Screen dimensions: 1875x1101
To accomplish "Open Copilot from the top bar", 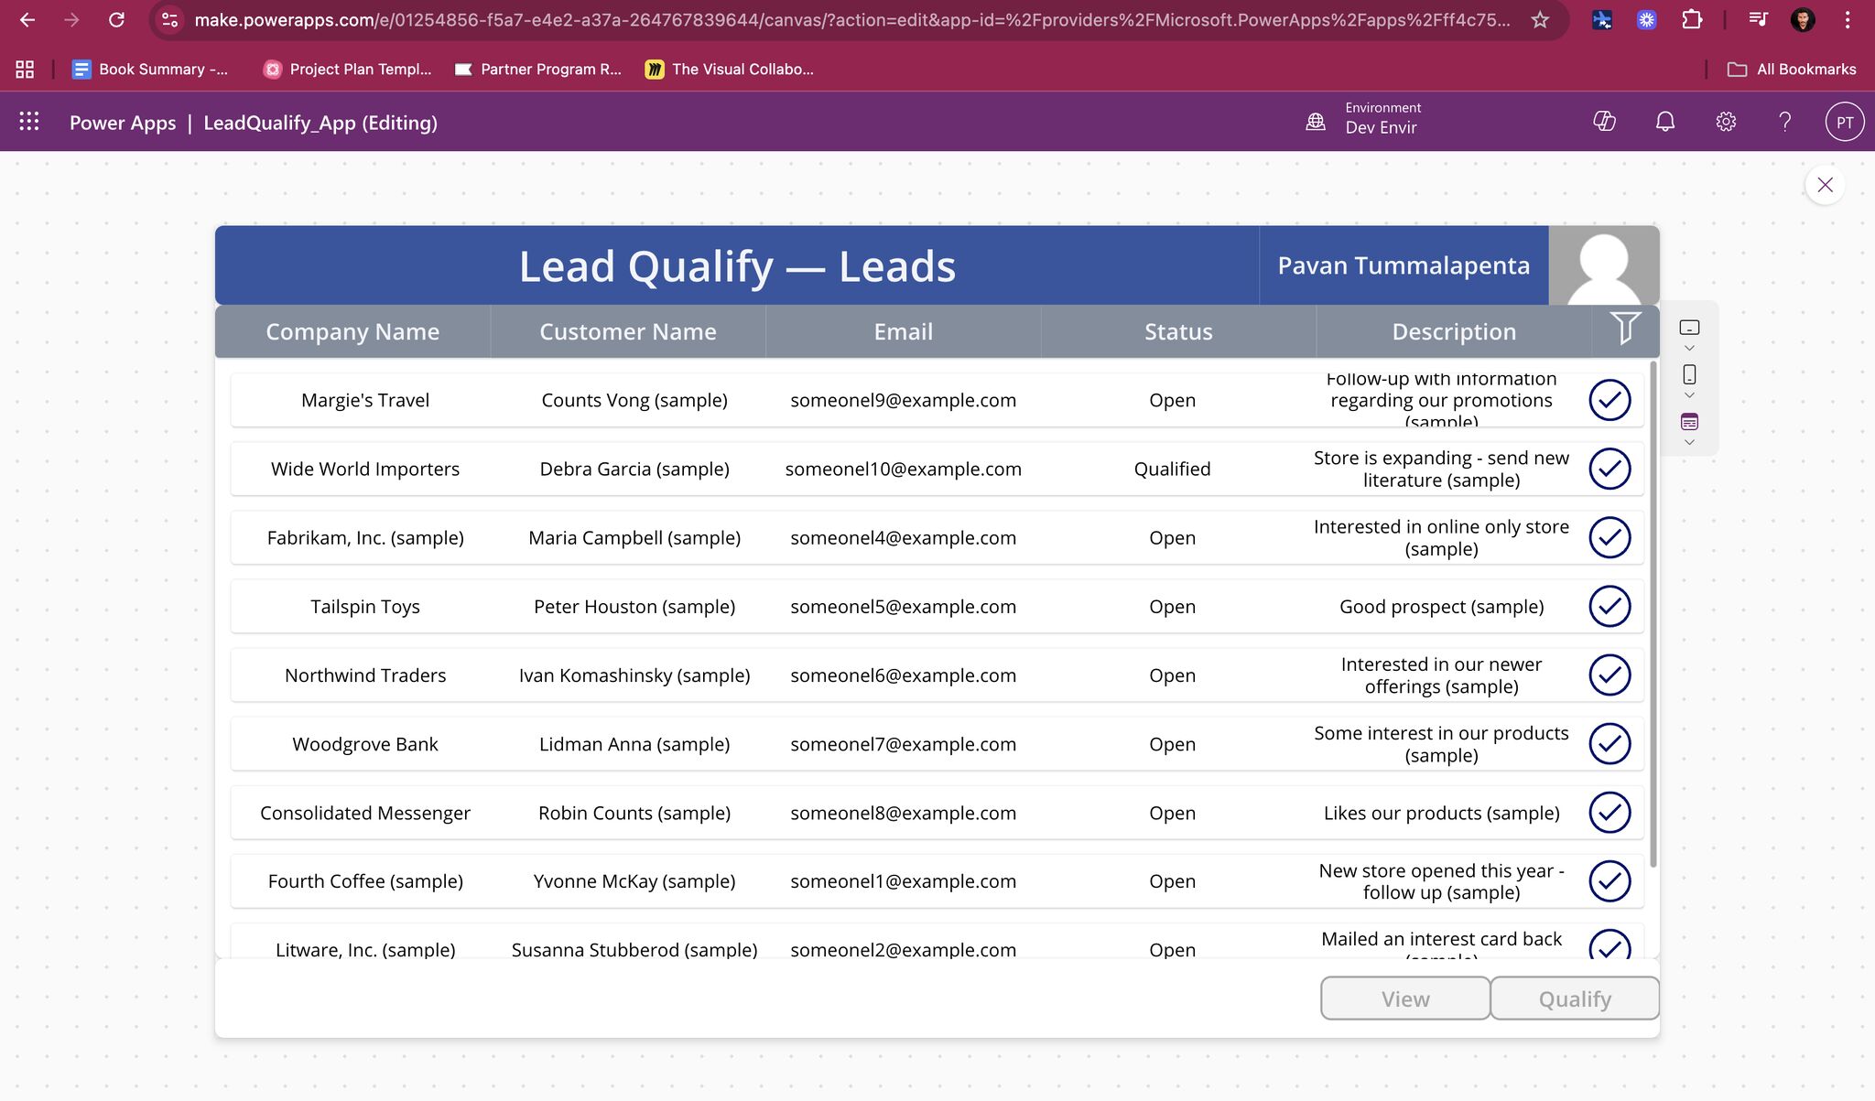I will [1605, 121].
